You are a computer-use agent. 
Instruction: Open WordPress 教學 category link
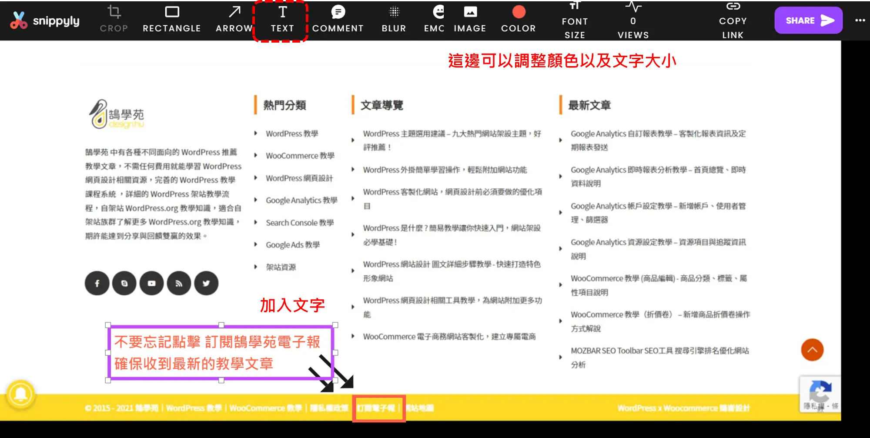point(292,134)
